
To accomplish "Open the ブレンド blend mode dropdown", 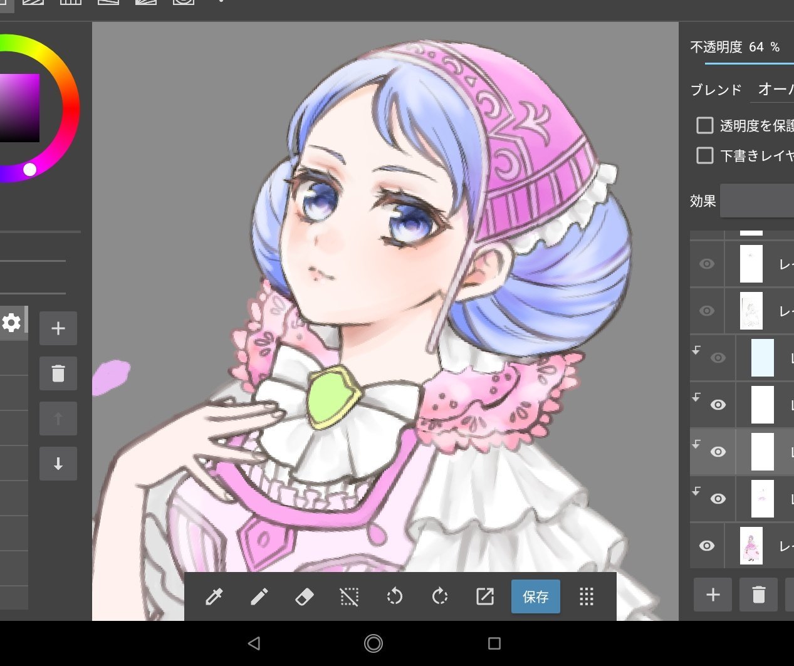I will 775,90.
